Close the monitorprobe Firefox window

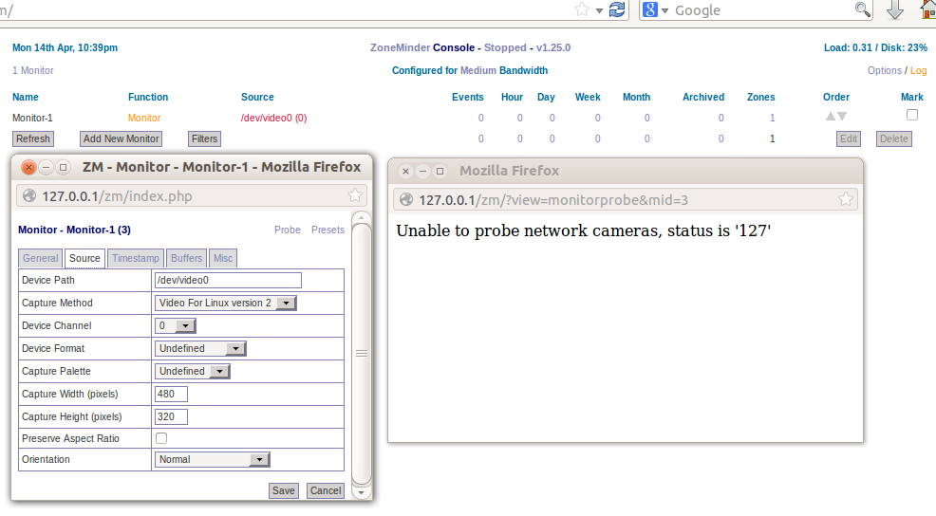[x=405, y=171]
